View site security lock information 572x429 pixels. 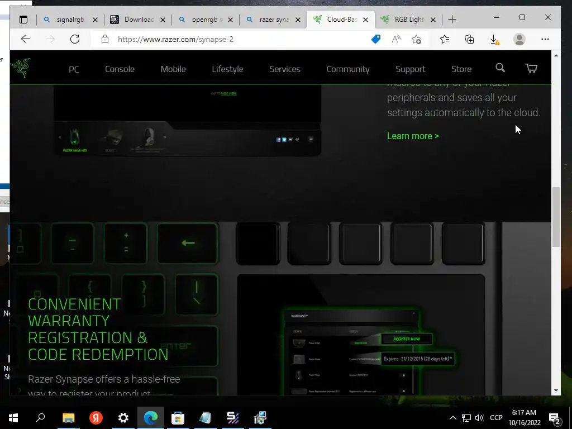coord(104,39)
